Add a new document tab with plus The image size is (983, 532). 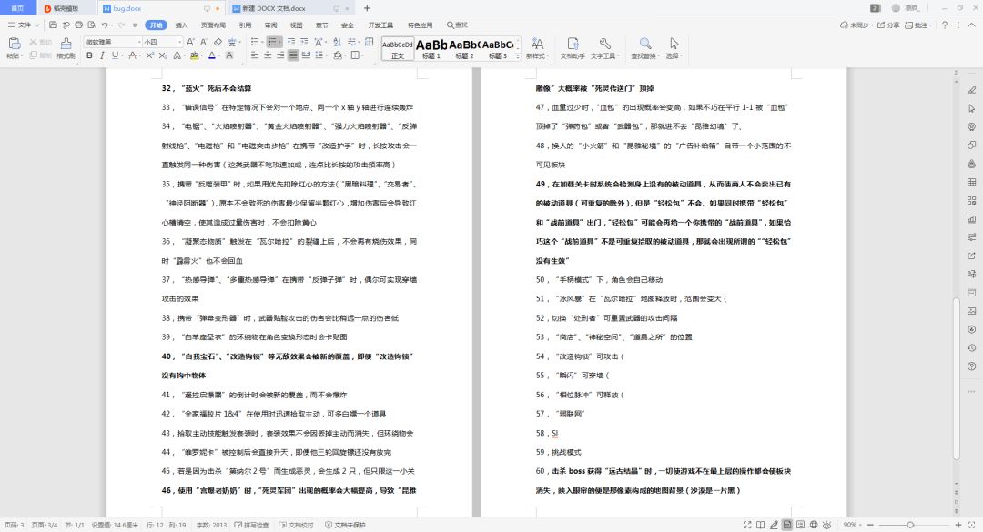tap(367, 8)
